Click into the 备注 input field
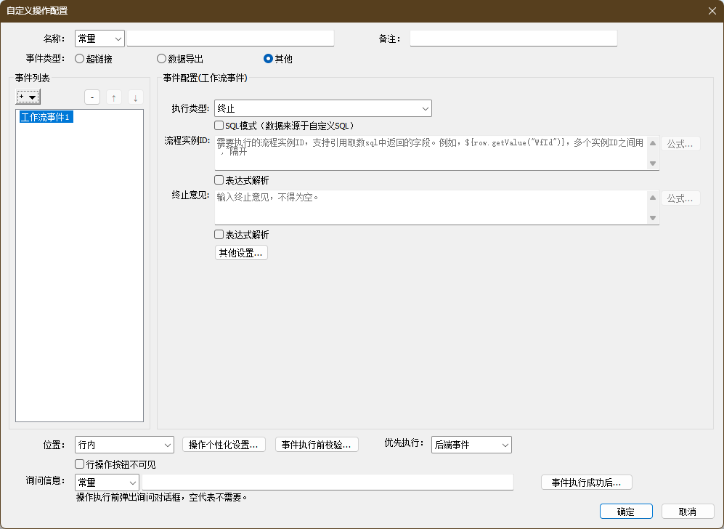This screenshot has height=529, width=724. [513, 39]
